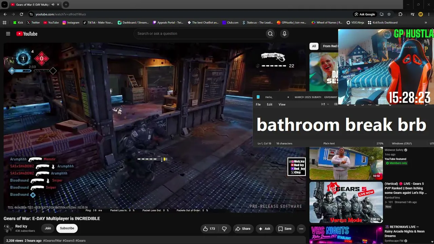Expand the tab search dropdown
Viewport: 434px width, 244px height.
click(4, 5)
